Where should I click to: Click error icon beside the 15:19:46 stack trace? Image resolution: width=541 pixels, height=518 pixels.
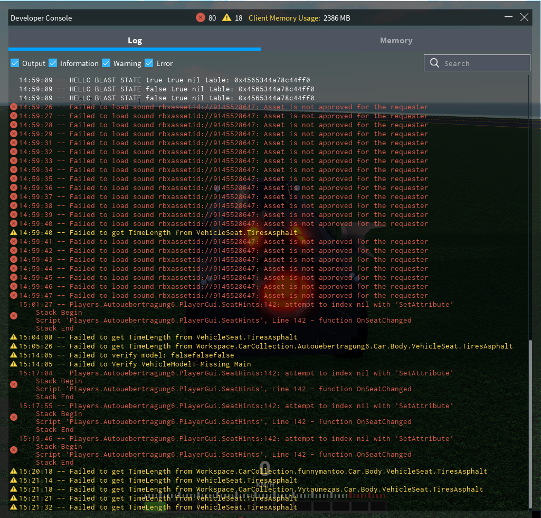pyautogui.click(x=14, y=449)
